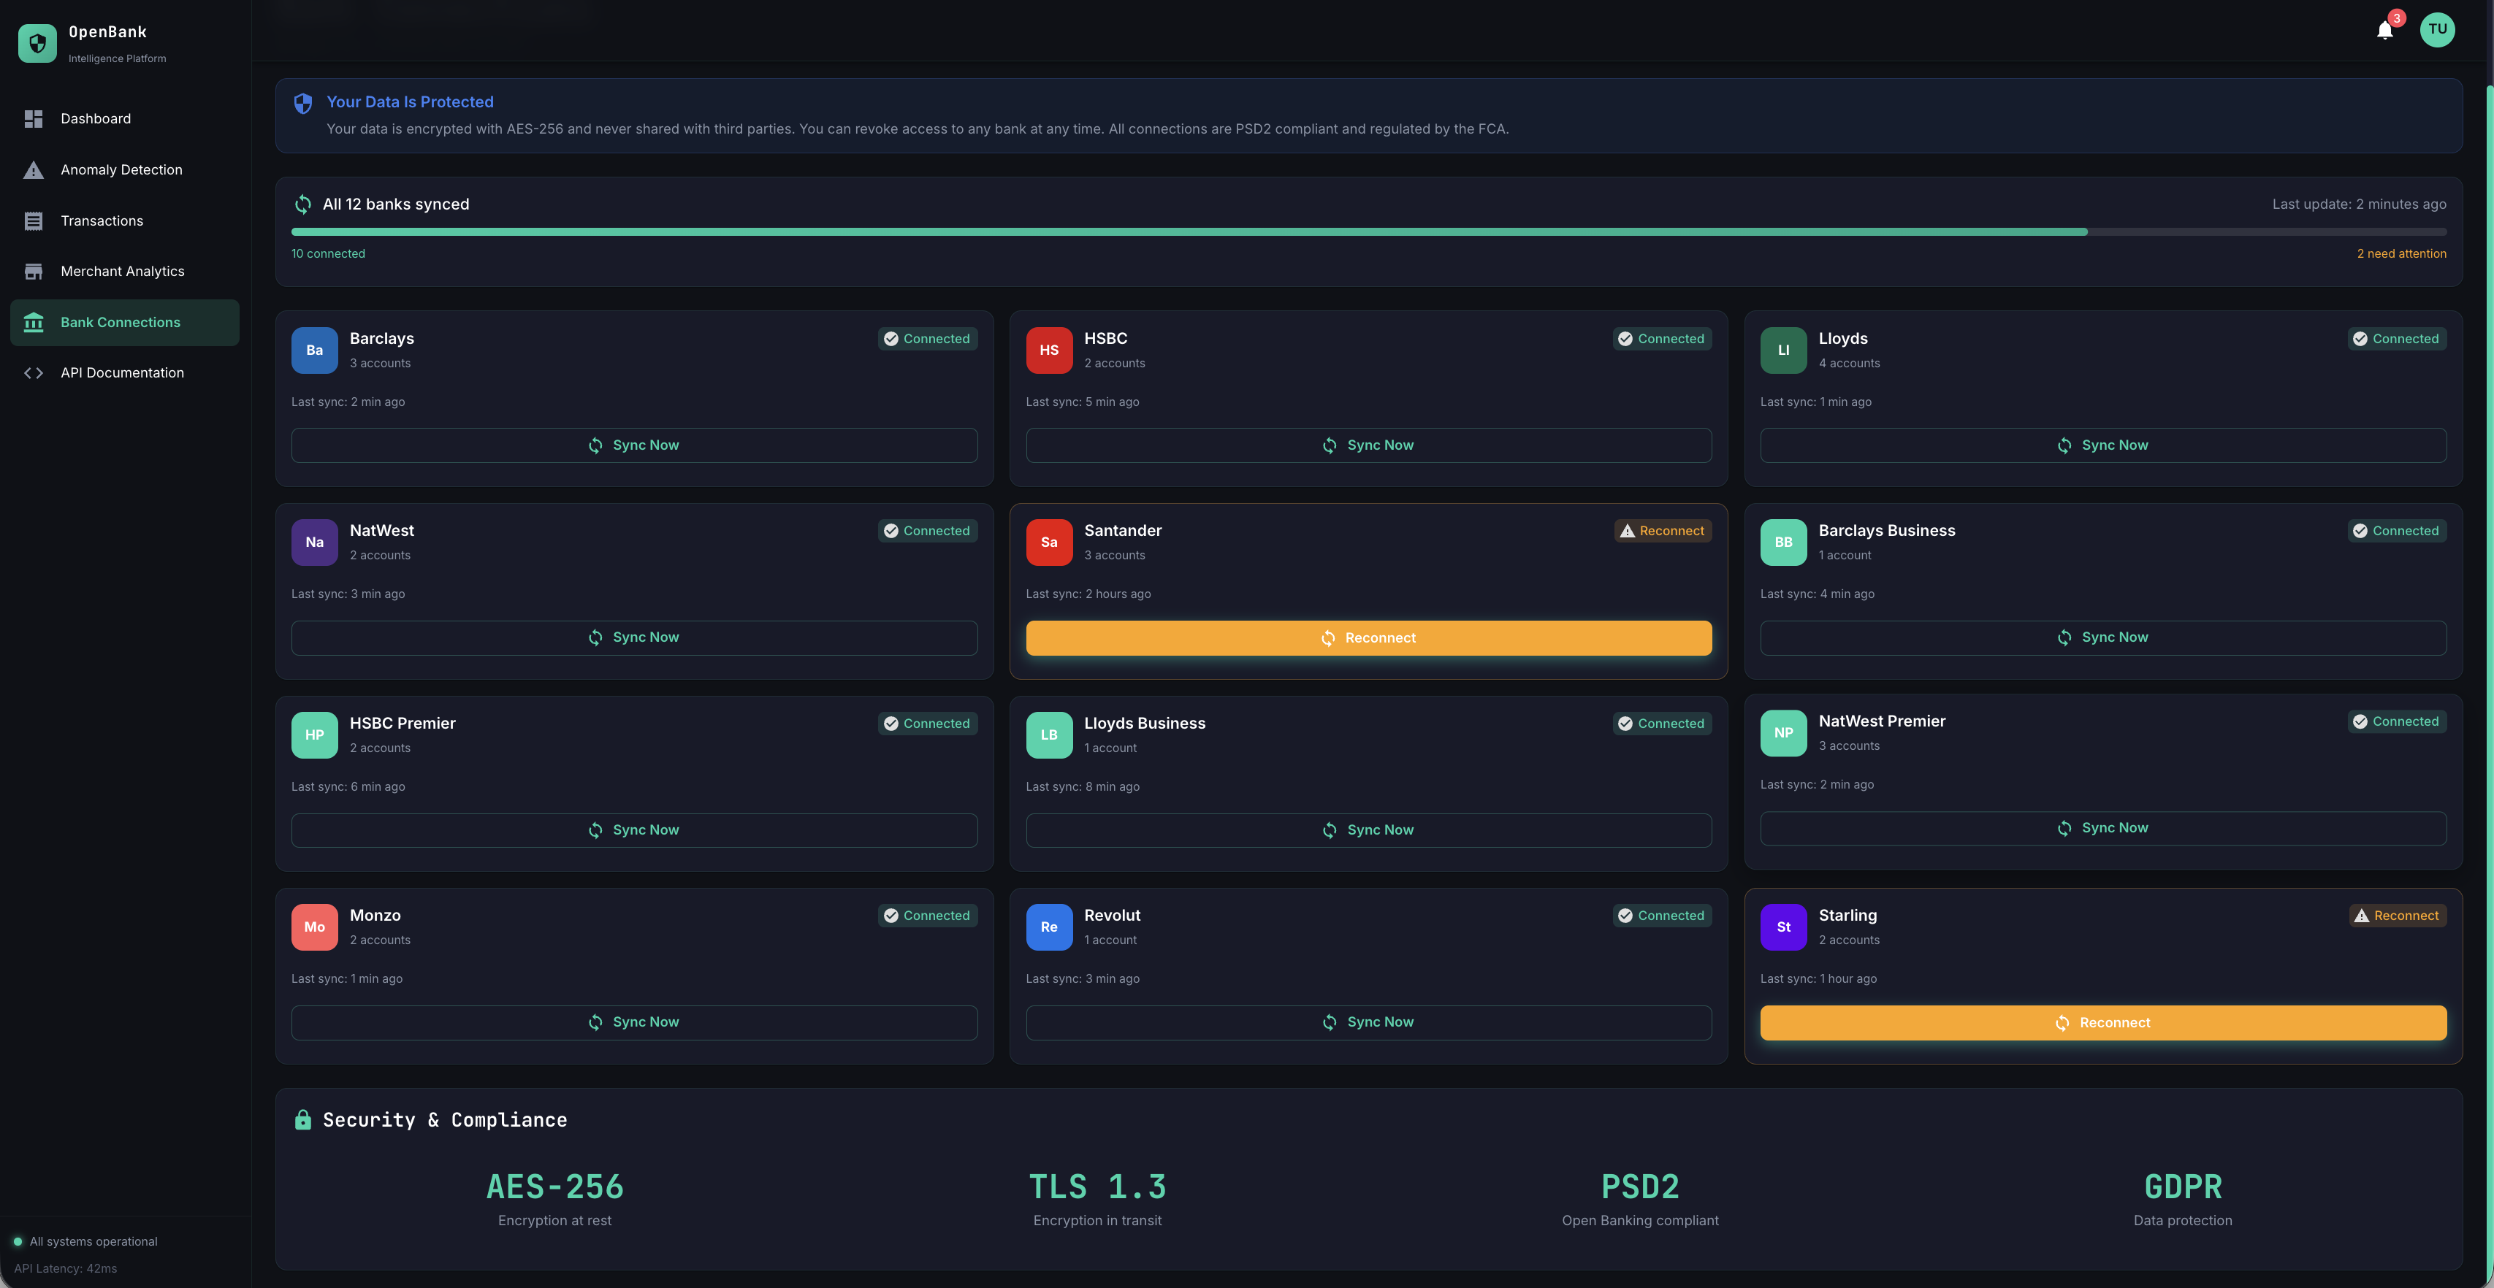Reconnect Starling with the orange button

pyautogui.click(x=2103, y=1023)
